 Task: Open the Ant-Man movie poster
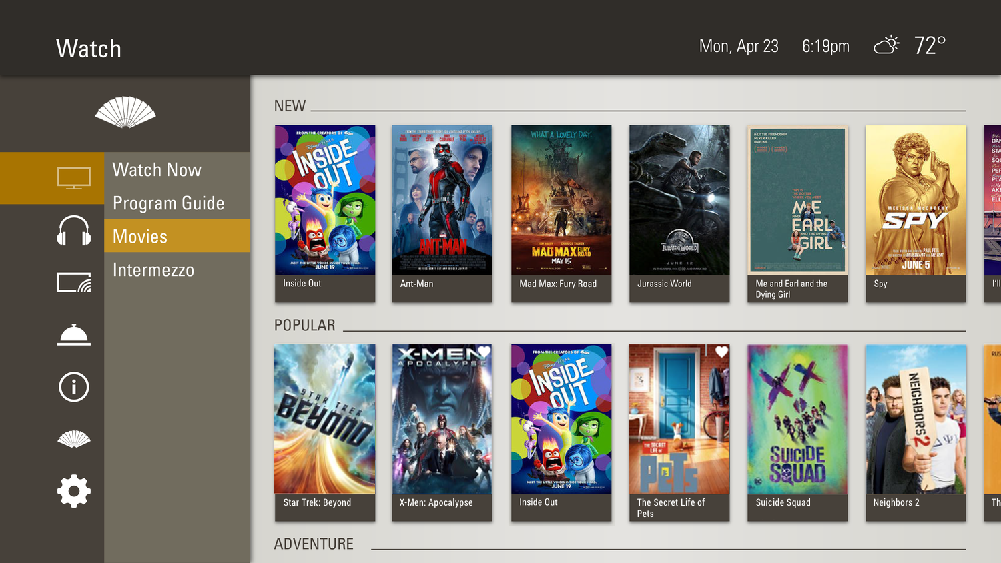tap(442, 200)
